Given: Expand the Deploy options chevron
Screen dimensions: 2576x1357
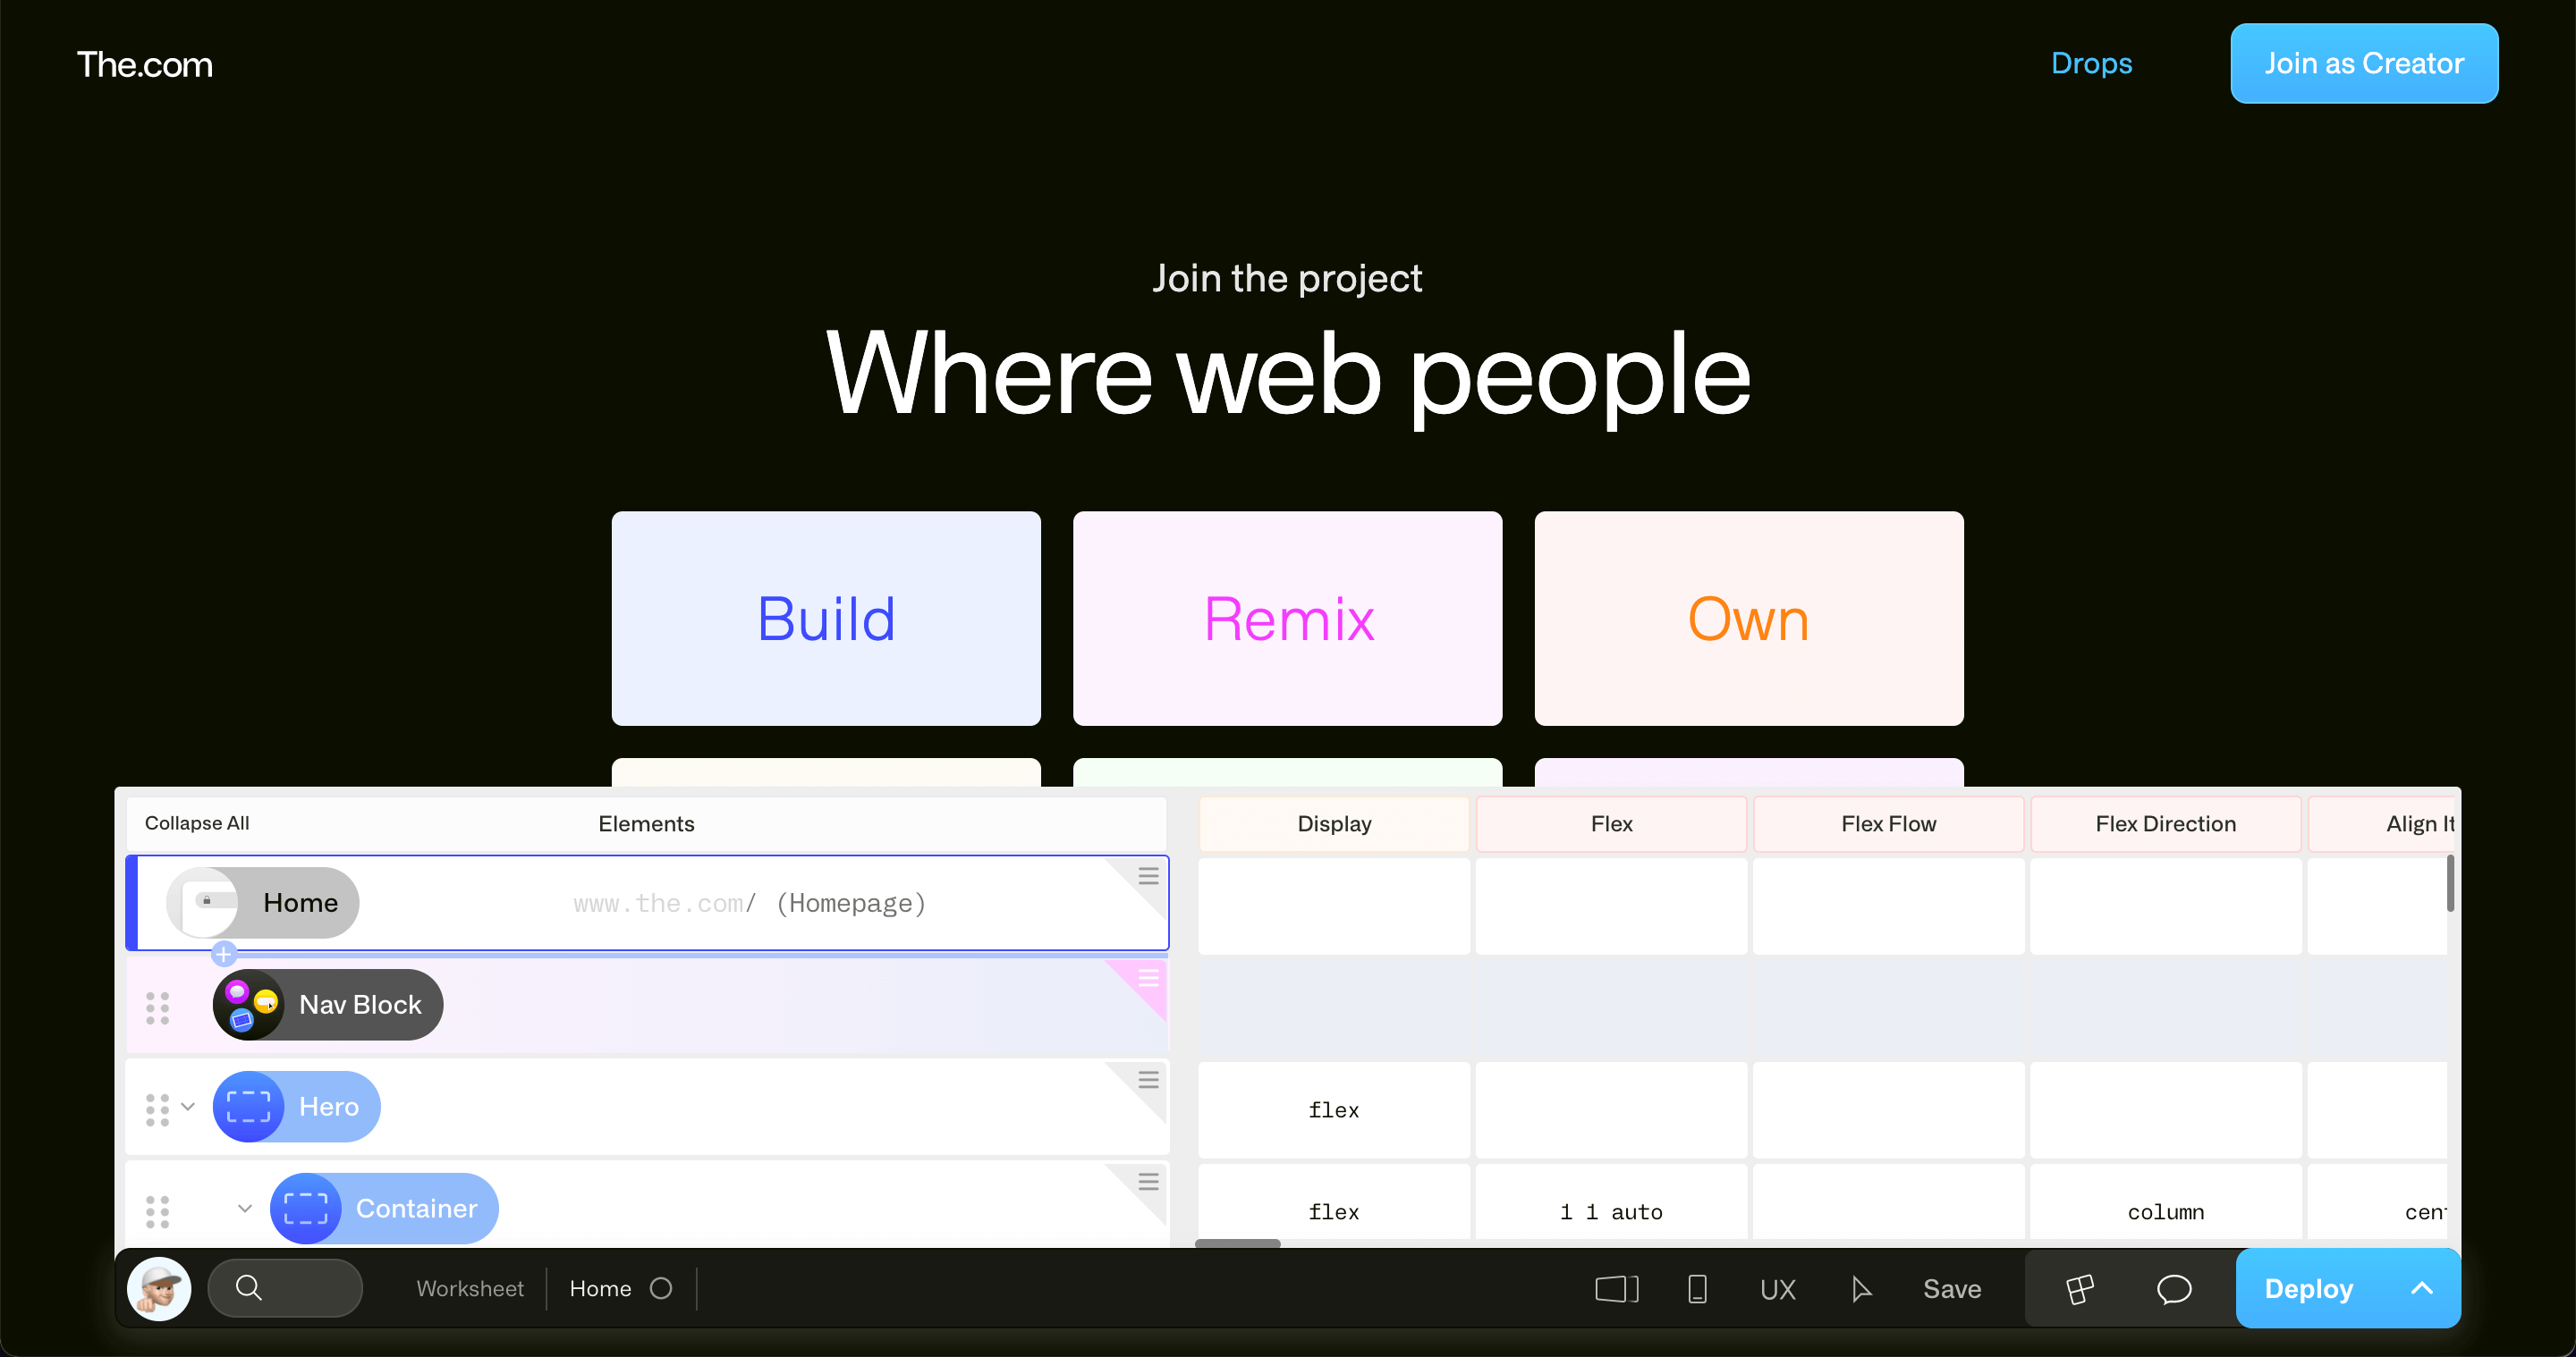Looking at the screenshot, I should pos(2422,1288).
